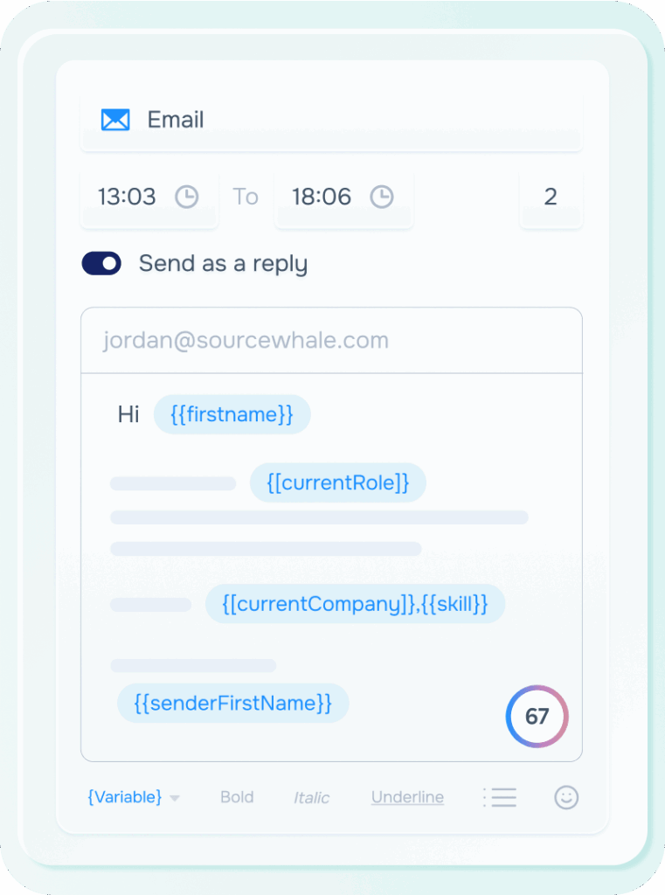Expand the {Variable} dropdown

pos(125,797)
